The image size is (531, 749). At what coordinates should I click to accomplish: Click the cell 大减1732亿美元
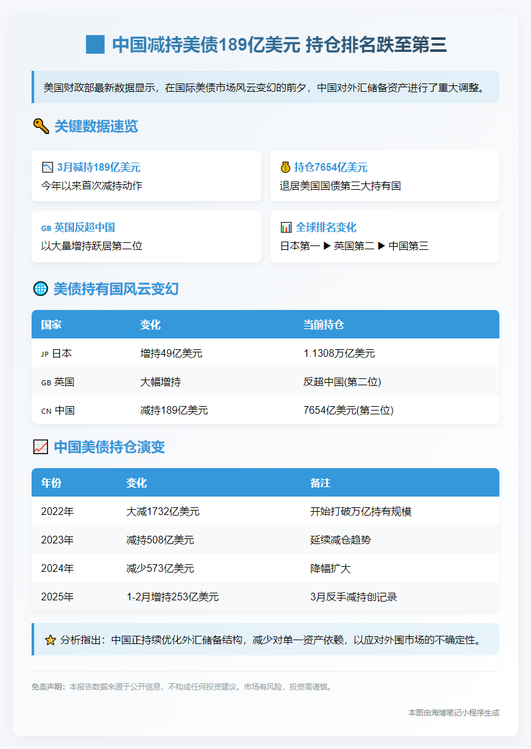[163, 512]
